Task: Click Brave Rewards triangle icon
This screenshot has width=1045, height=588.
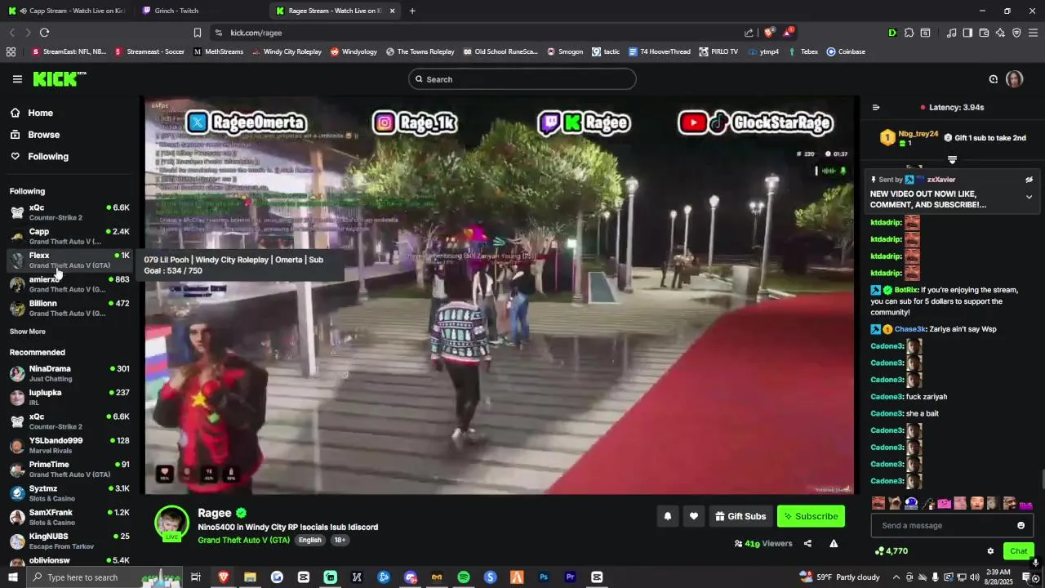Action: click(x=787, y=33)
